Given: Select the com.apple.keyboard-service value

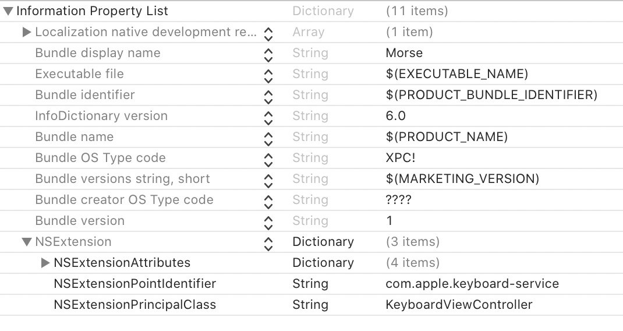Looking at the screenshot, I should [472, 284].
